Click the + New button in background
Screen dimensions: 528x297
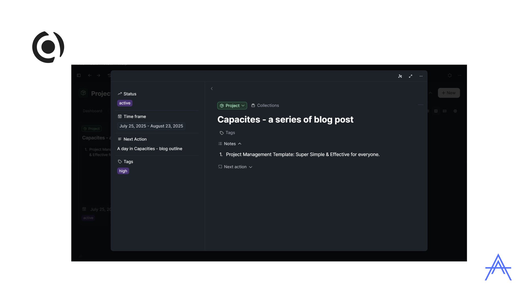[449, 93]
